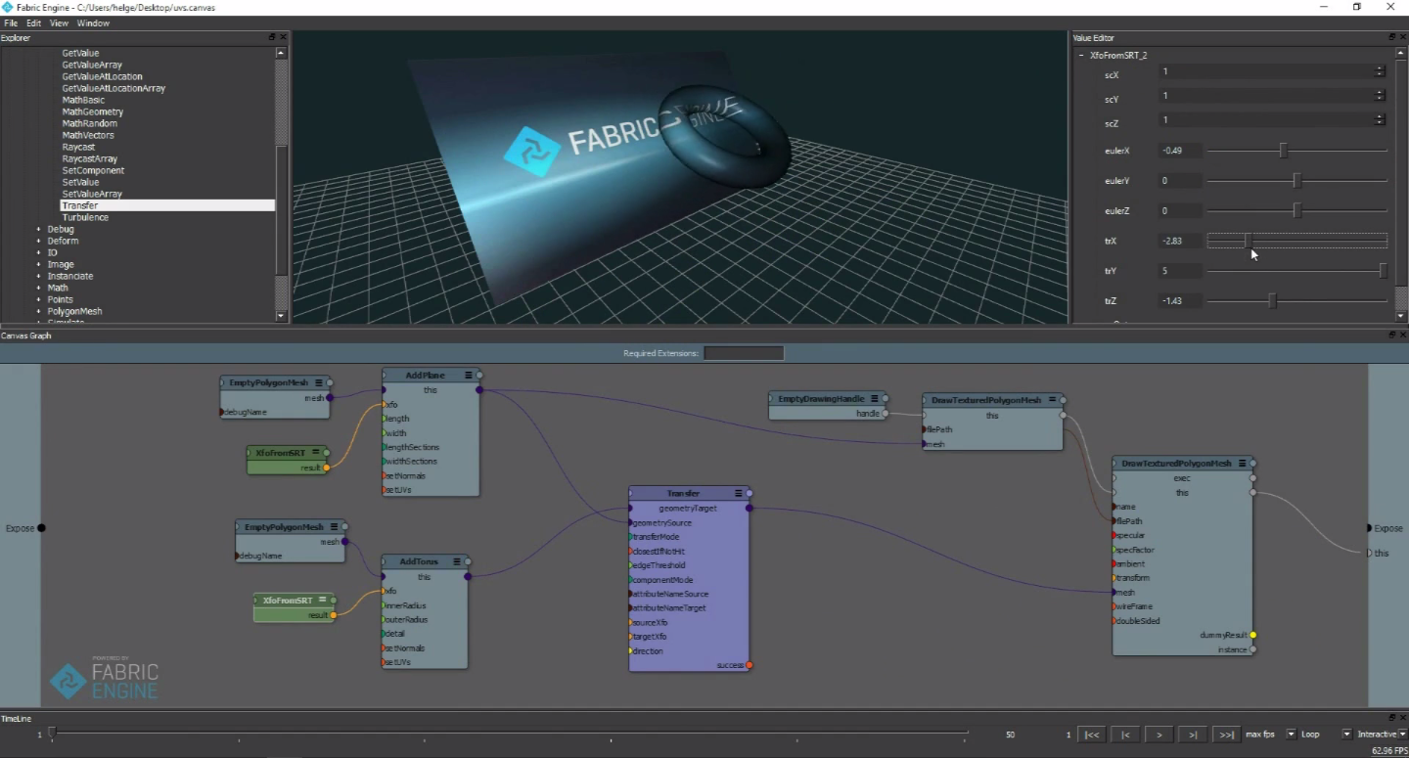Open the AddPlane node's header menu icon

point(468,375)
